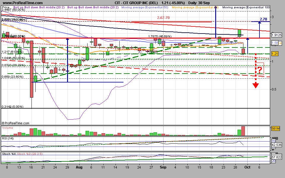This screenshot has height=178, width=285.
Task: Click the "1.9125" price tag on the axis
Action: pyautogui.click(x=276, y=35)
